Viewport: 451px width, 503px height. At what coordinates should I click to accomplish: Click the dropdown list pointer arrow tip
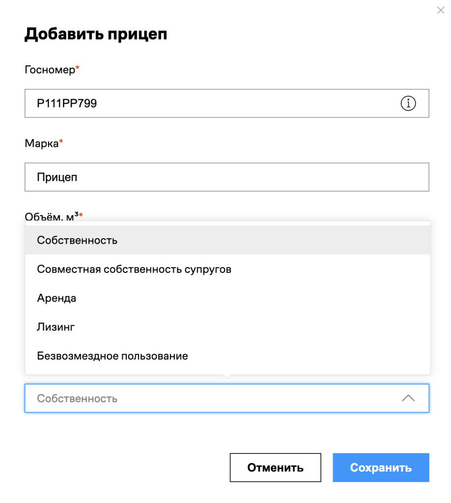pyautogui.click(x=227, y=377)
